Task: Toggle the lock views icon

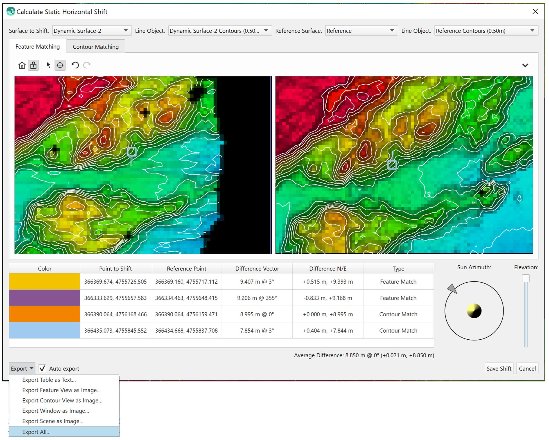Action: point(33,65)
